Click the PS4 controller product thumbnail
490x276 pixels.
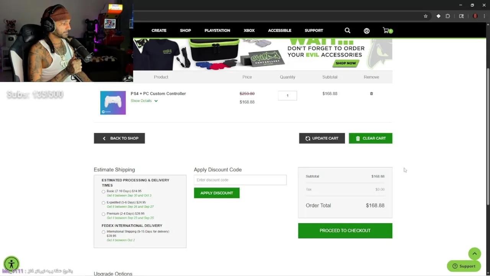click(x=113, y=103)
